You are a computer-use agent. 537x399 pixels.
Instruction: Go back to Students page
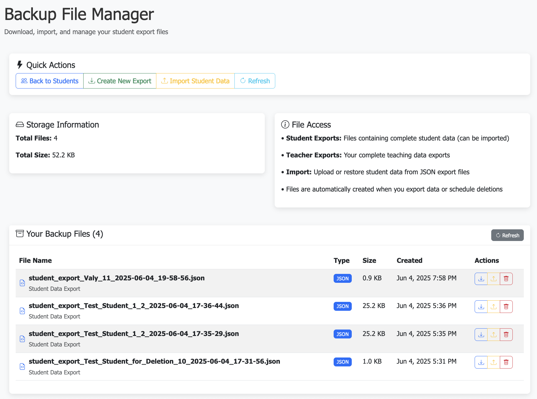49,81
